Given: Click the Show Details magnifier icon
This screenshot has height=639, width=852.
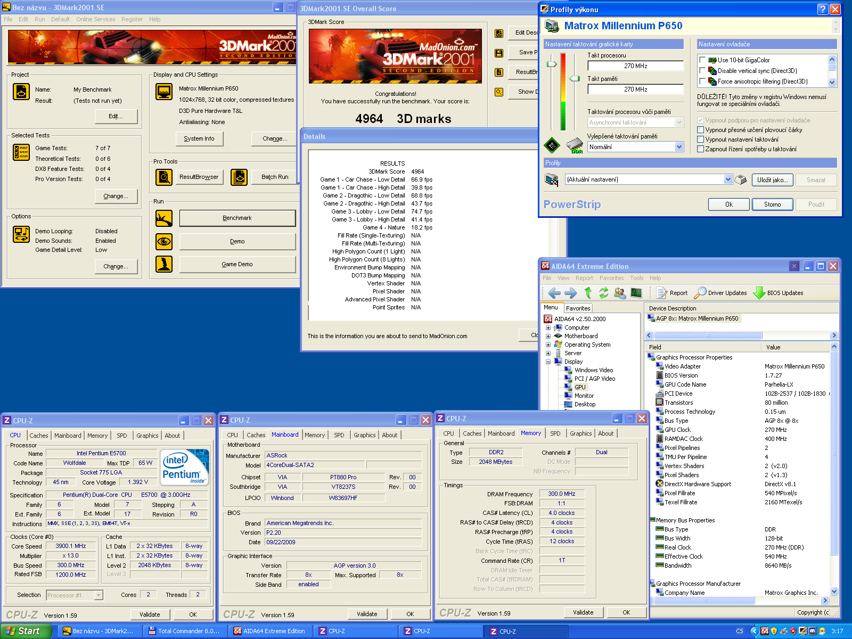Looking at the screenshot, I should coord(499,92).
